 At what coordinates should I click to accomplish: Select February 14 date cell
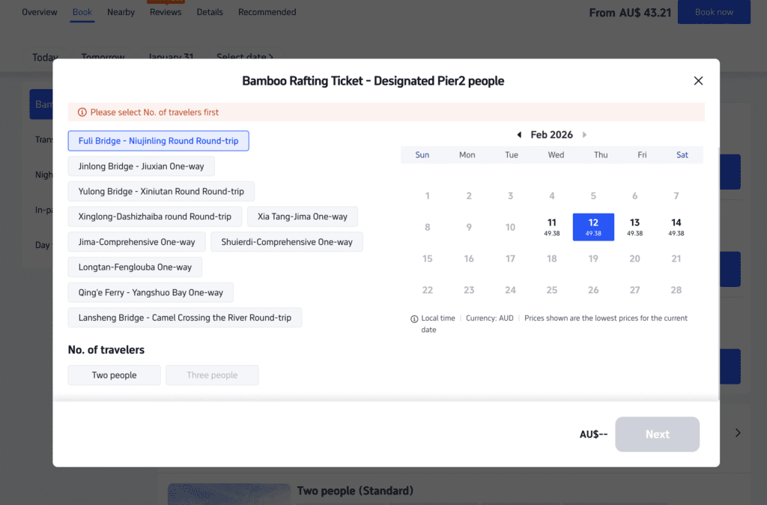pos(676,226)
